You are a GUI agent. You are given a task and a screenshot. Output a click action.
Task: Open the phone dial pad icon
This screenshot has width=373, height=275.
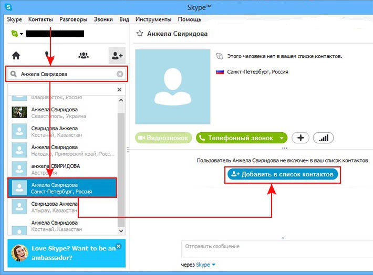pos(49,56)
